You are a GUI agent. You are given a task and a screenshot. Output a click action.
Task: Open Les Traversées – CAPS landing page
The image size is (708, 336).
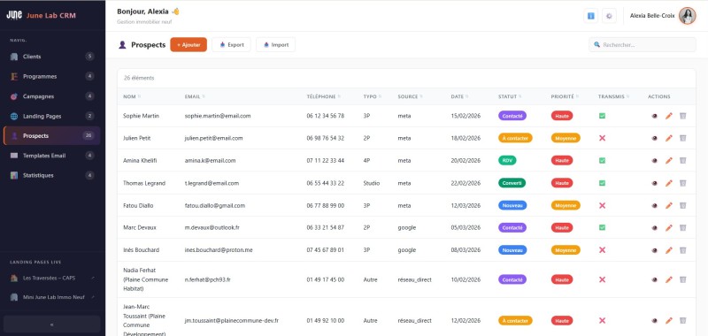pyautogui.click(x=52, y=279)
